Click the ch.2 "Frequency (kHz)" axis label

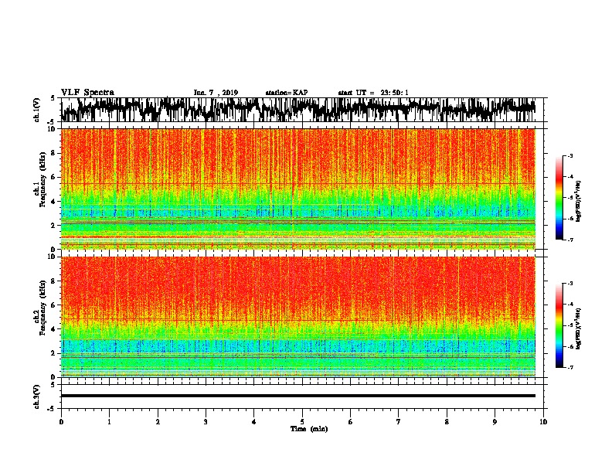point(43,308)
